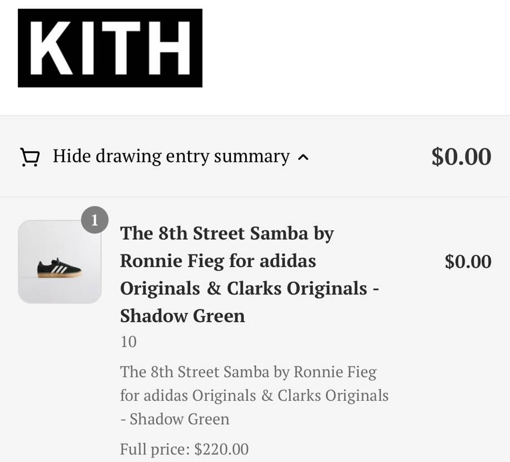
Task: Click the word summary in the toggle bar
Action: click(x=251, y=156)
